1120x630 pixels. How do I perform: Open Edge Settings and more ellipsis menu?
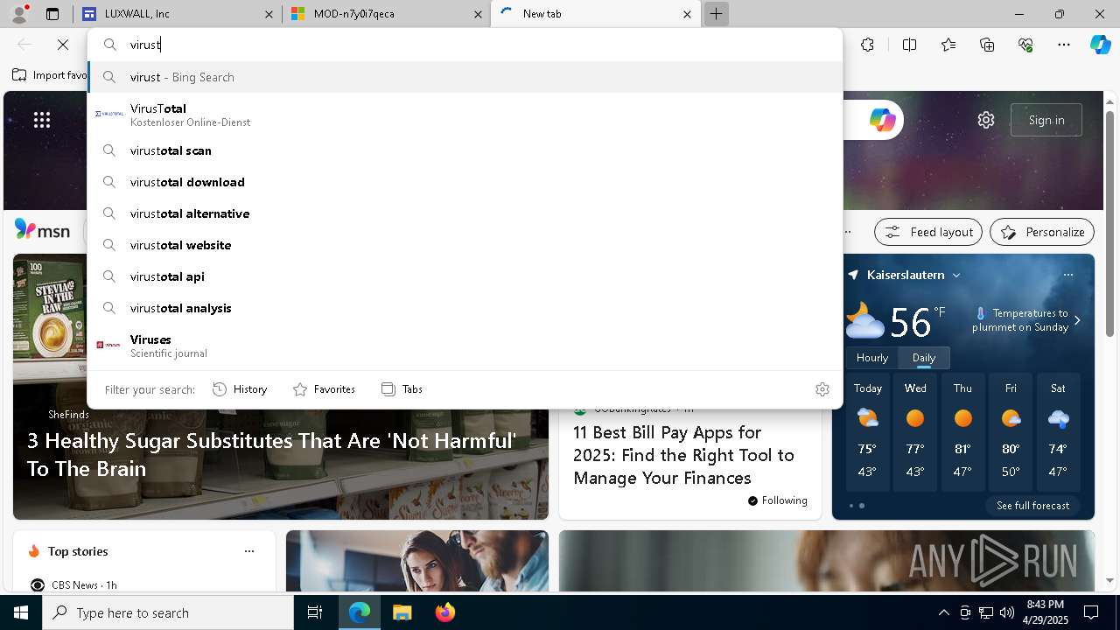1064,45
